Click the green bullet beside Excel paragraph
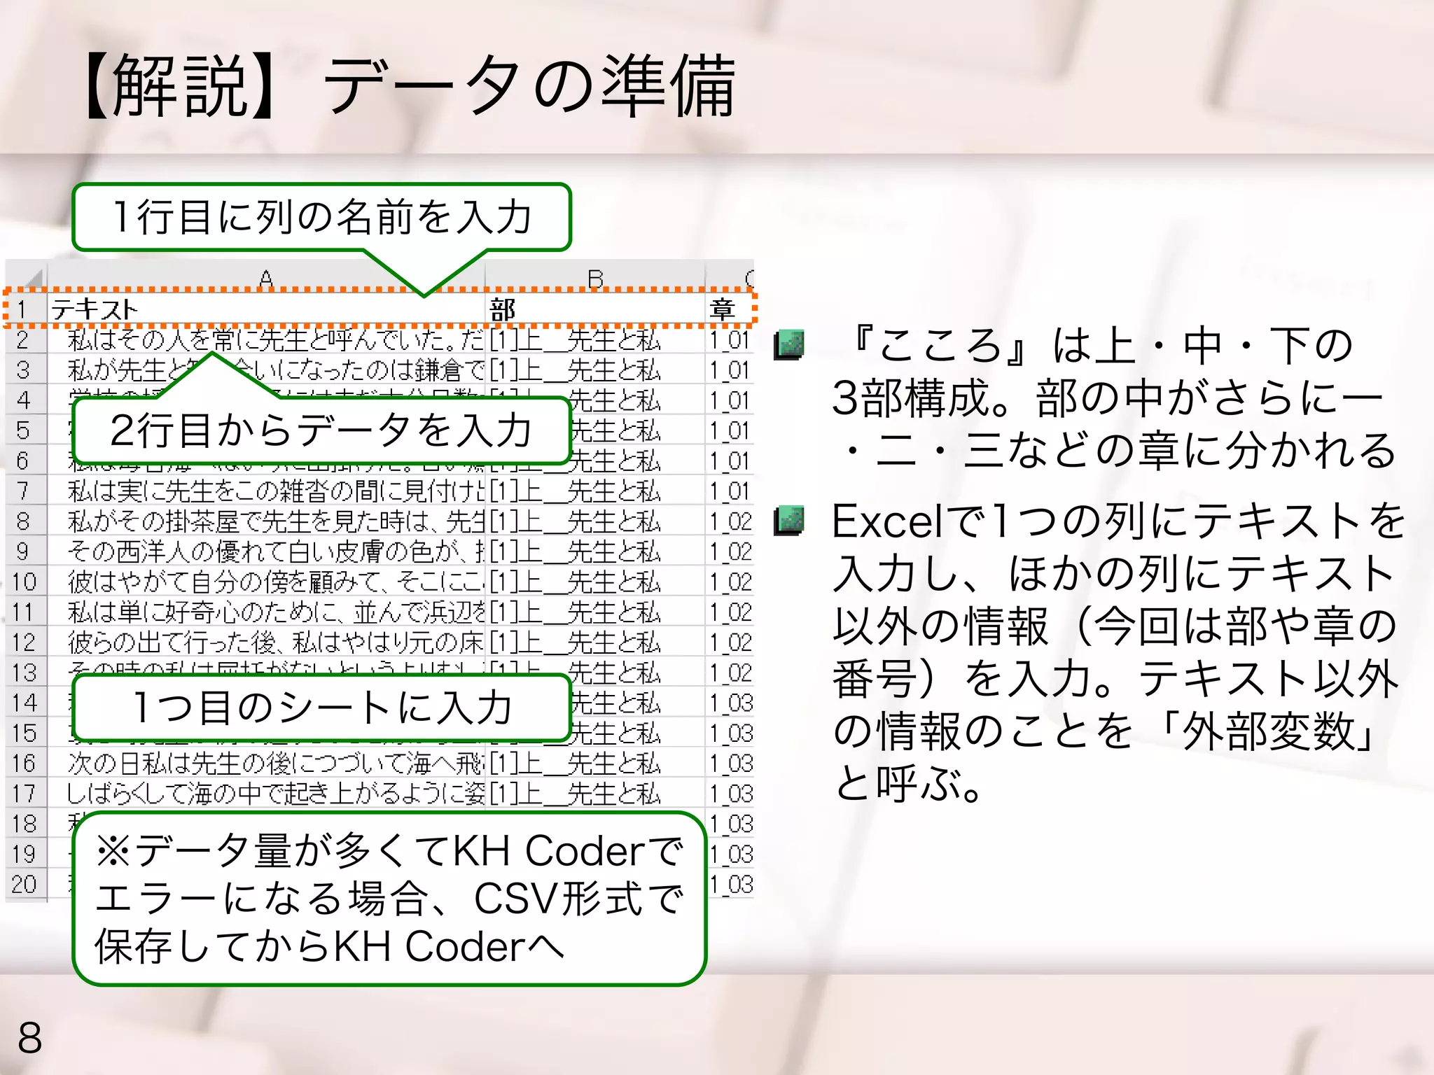 789,521
